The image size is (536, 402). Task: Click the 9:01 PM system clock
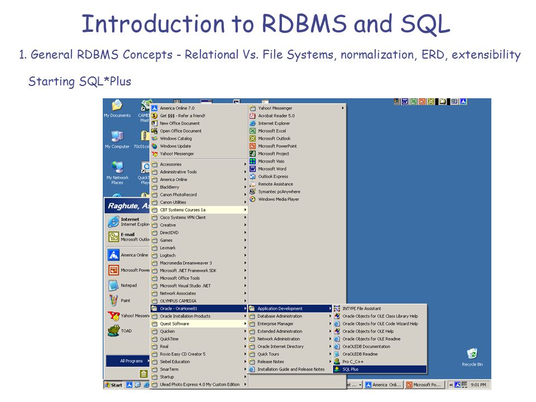click(478, 385)
